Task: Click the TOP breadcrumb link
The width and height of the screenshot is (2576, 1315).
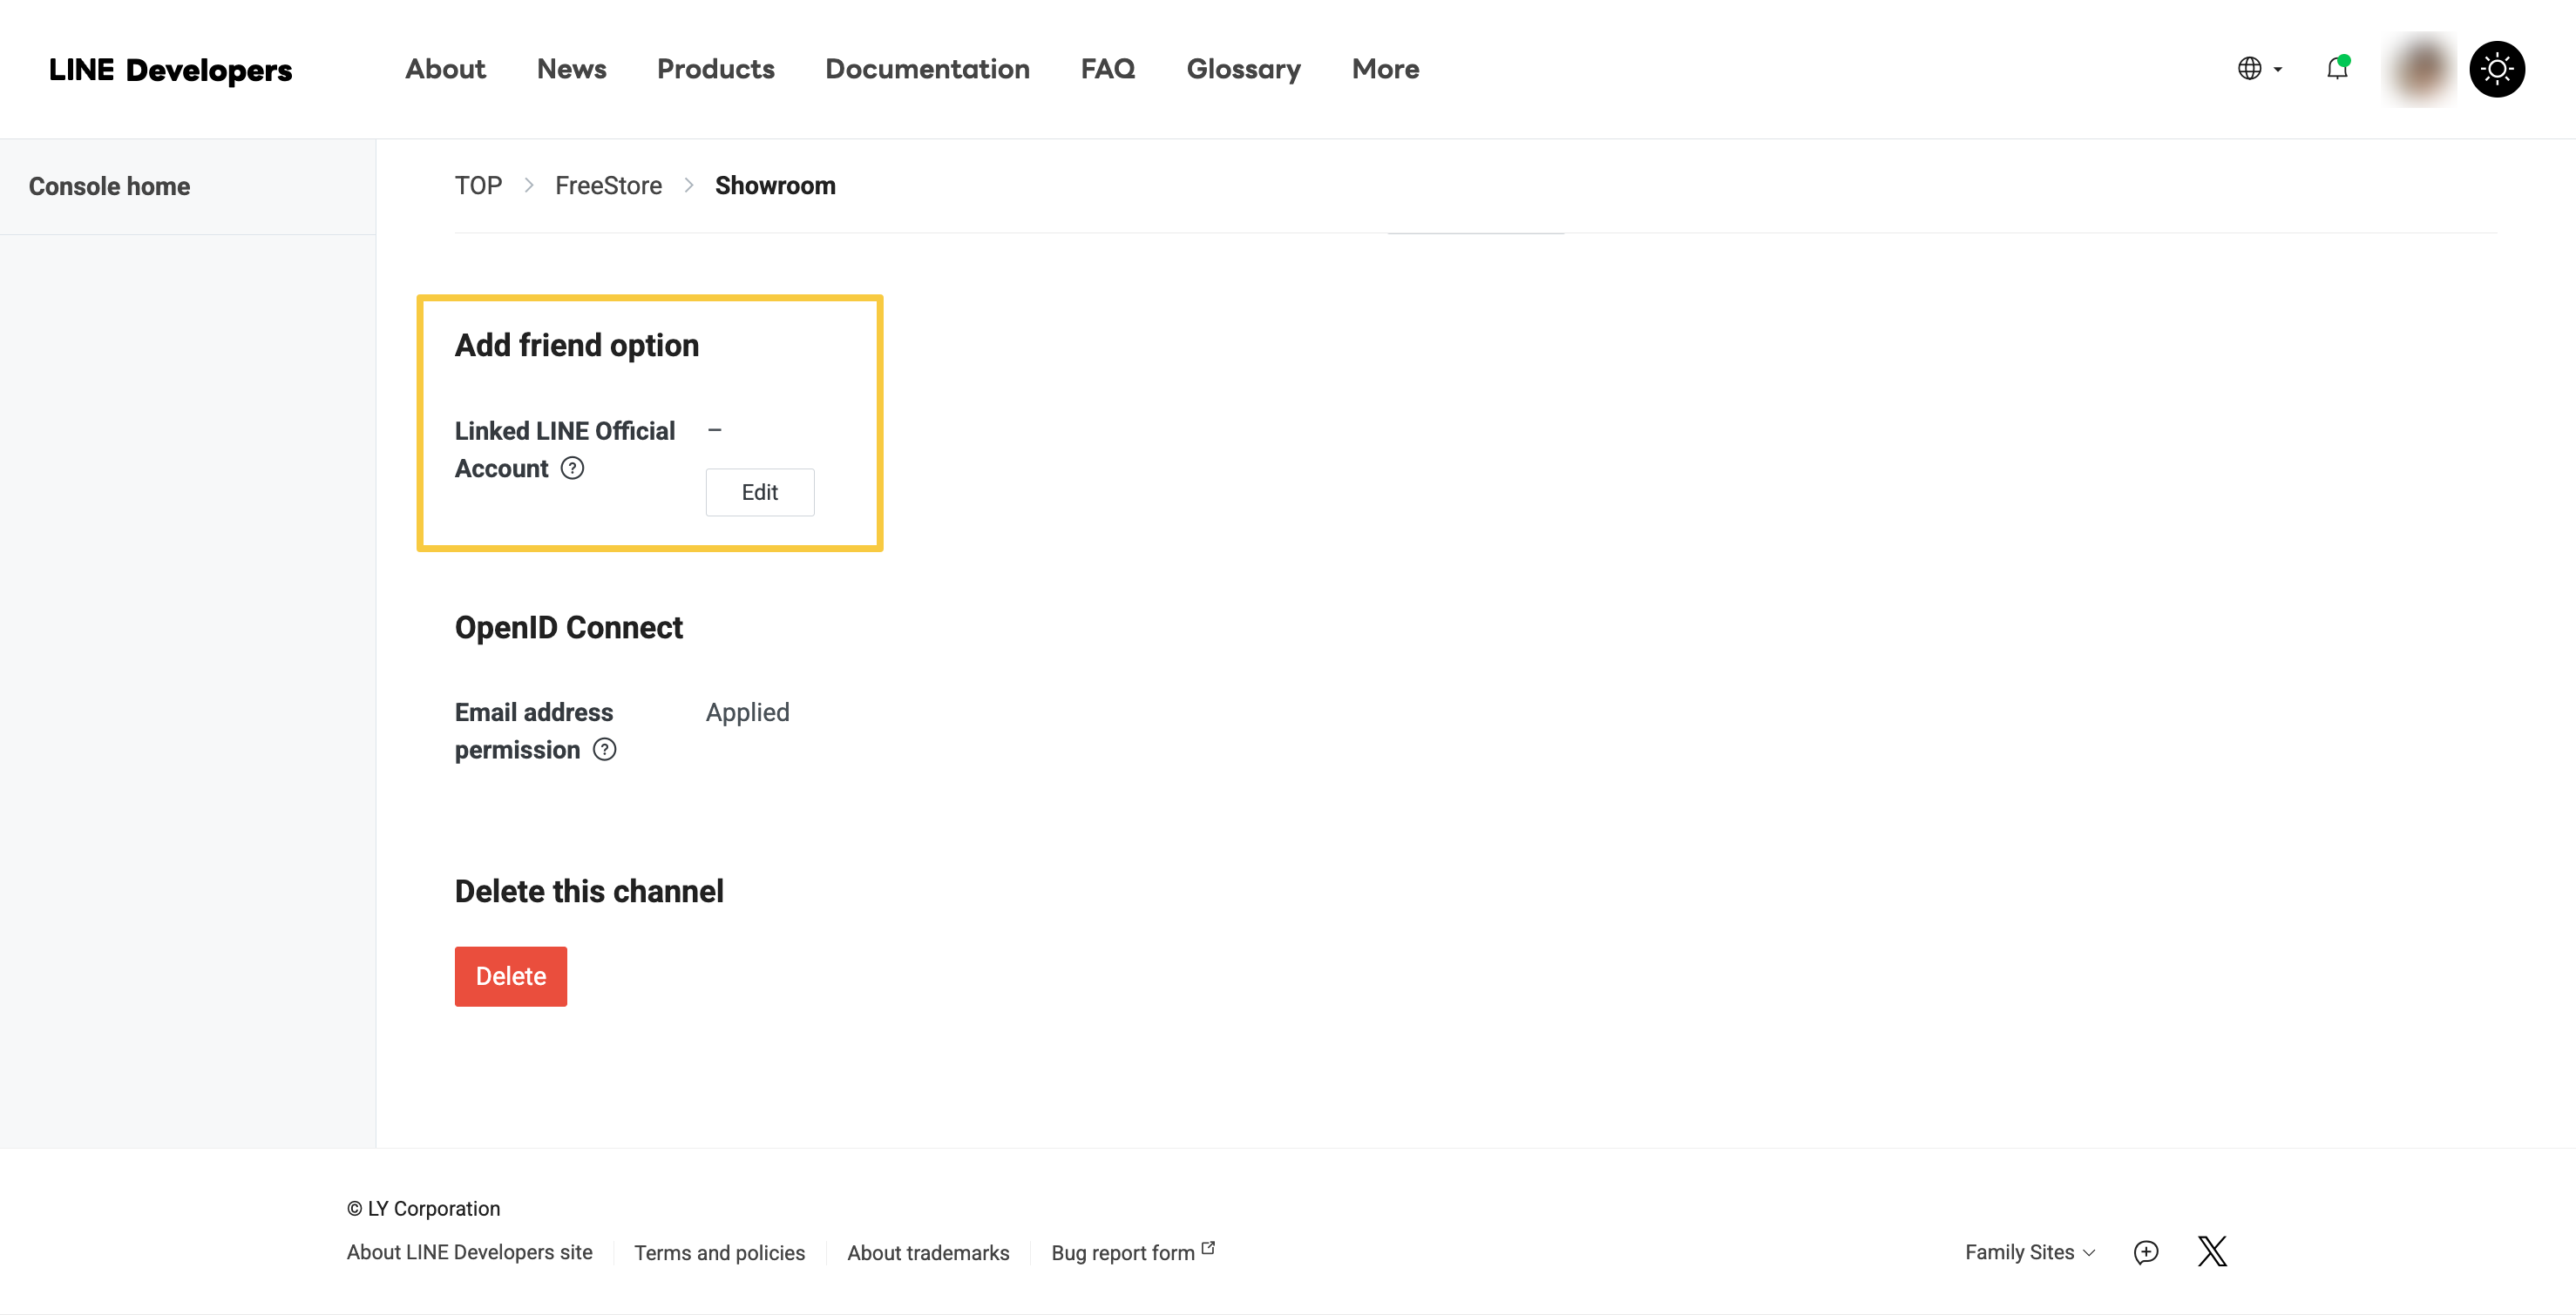Action: [478, 185]
